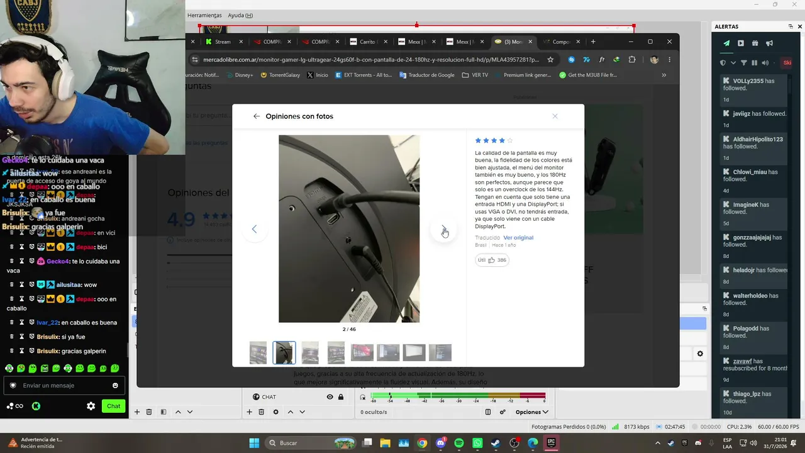Expand the chevron next to shield icon

pos(732,63)
